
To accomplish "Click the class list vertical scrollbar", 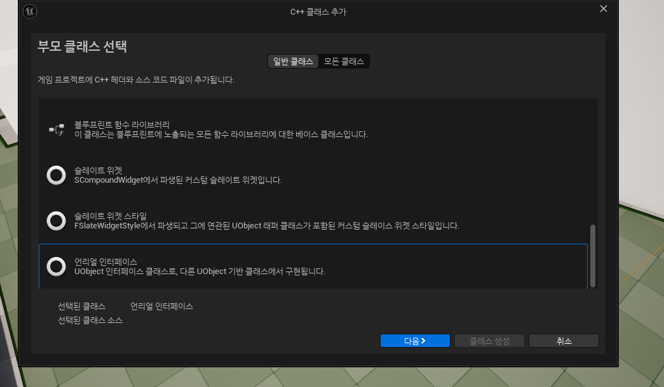I will [593, 256].
